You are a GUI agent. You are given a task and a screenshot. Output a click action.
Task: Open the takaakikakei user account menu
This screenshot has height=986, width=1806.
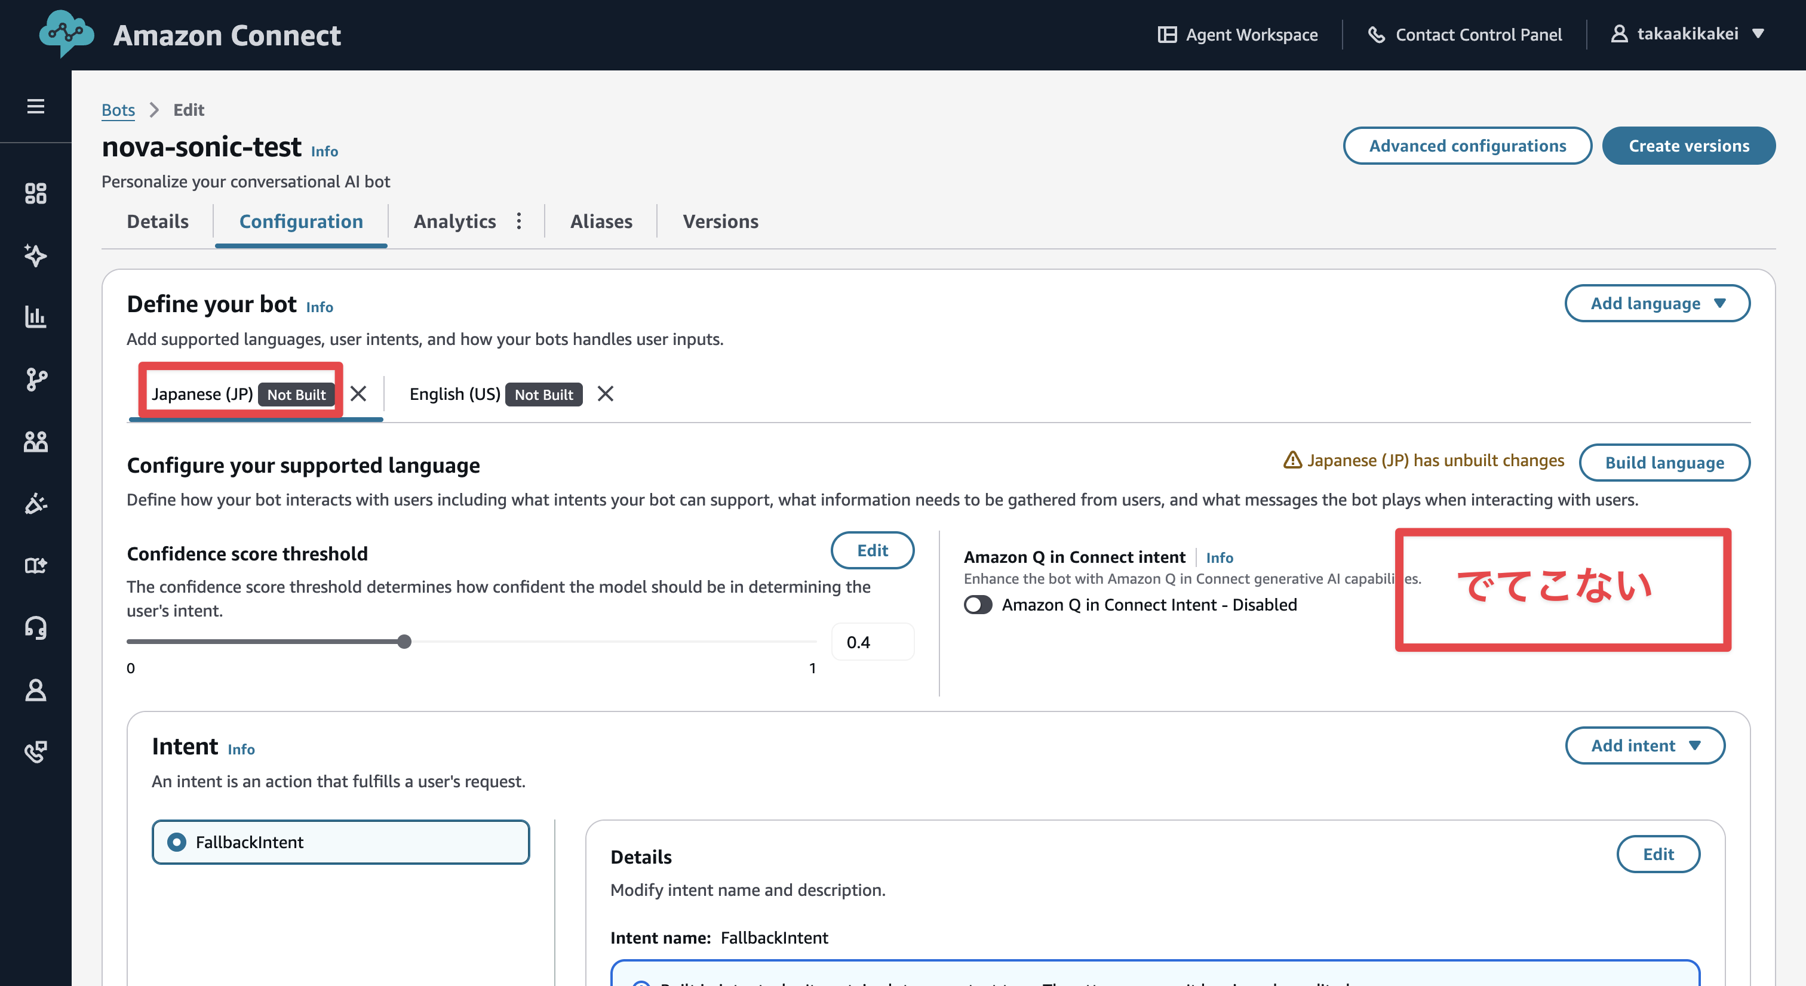tap(1687, 33)
